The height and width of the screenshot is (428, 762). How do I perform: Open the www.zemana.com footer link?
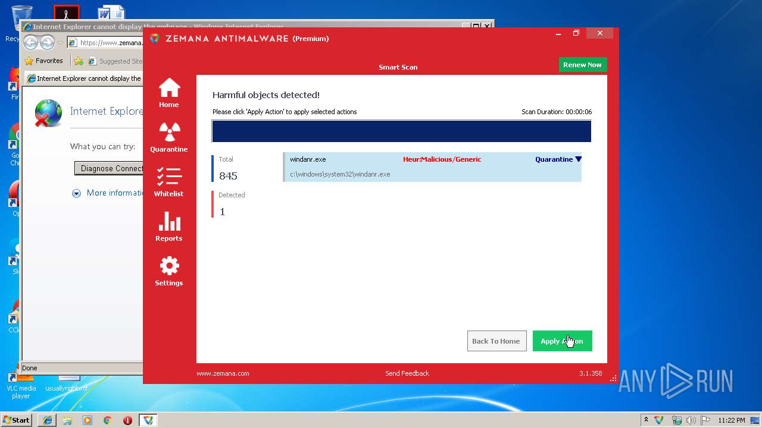click(x=223, y=373)
